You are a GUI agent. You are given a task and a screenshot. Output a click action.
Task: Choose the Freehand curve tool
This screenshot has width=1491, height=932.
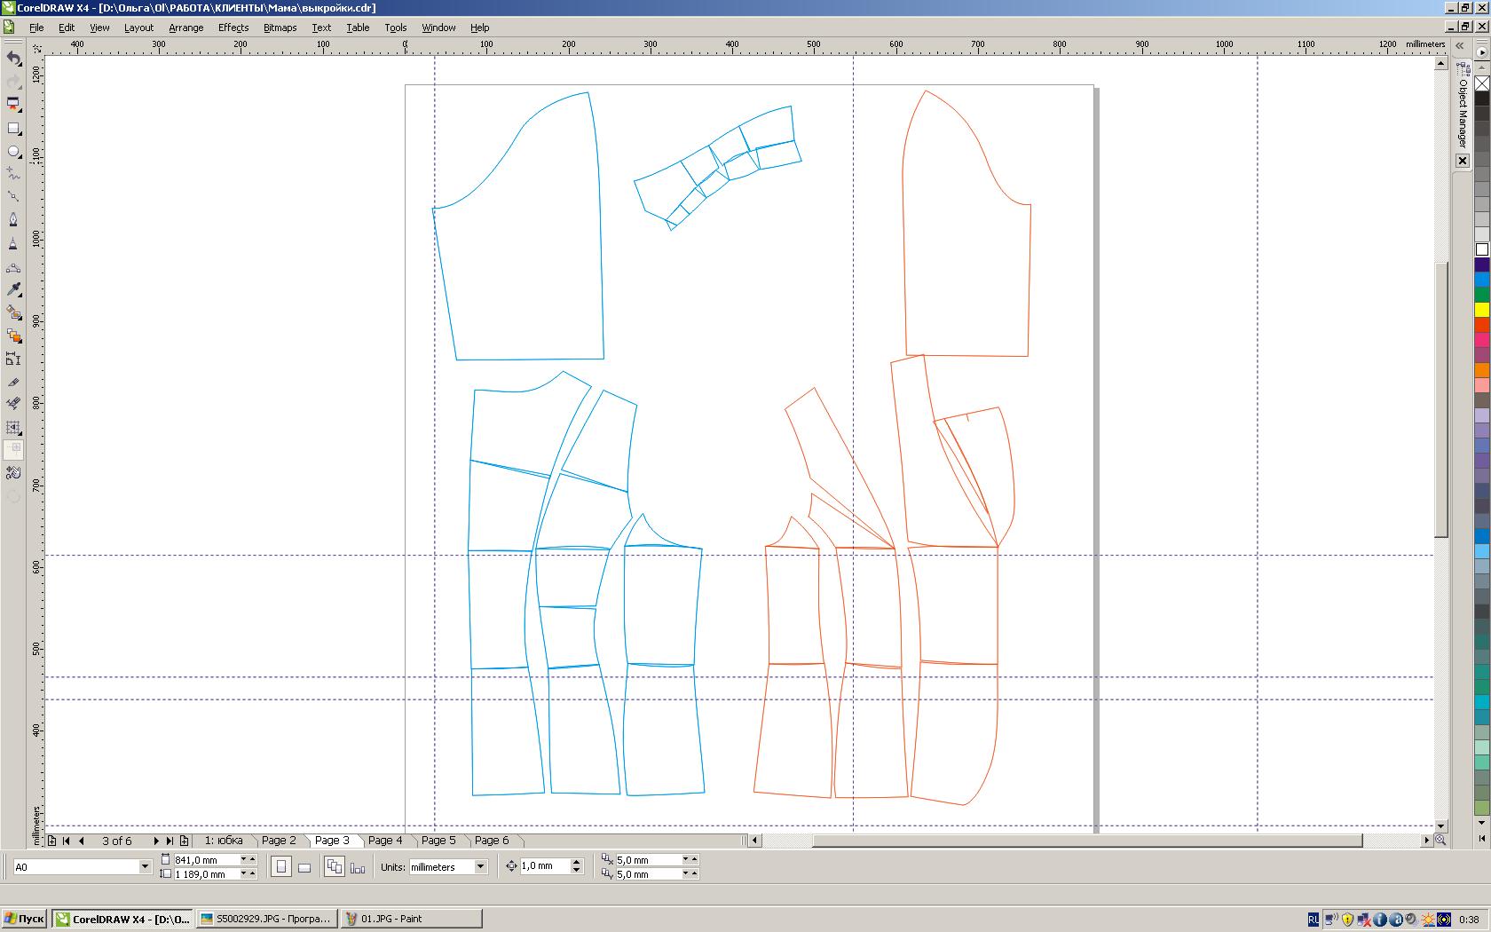coord(13,175)
